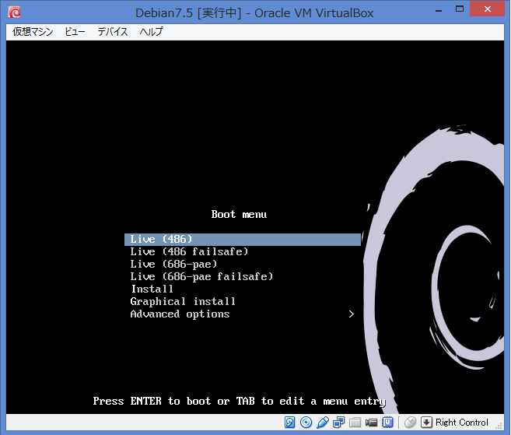Close the Debian7.5 VirtualBox window
Viewport: 511px width, 435px height.
[x=488, y=9]
